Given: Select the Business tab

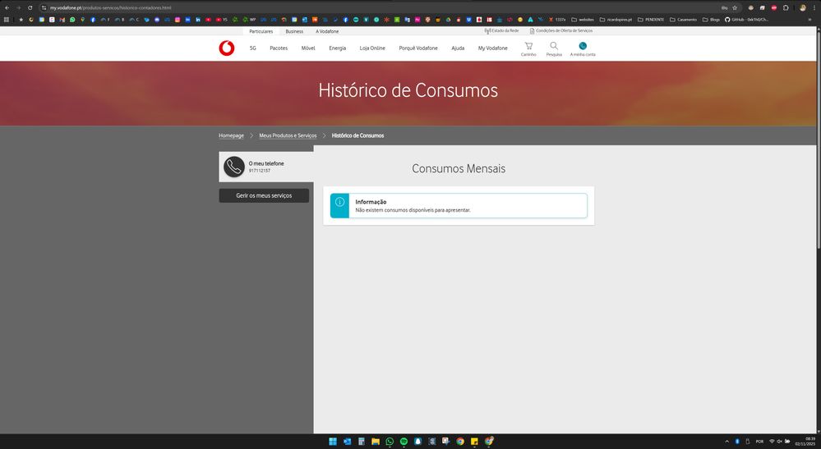Looking at the screenshot, I should (x=294, y=31).
